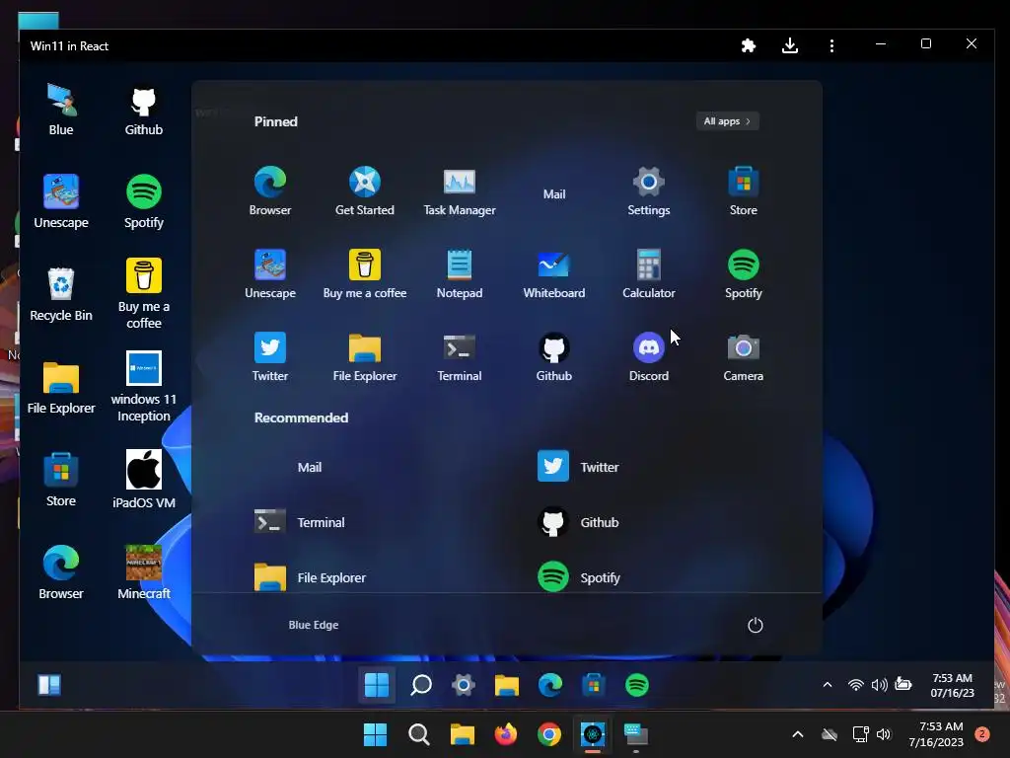The image size is (1010, 758).
Task: Select the Github desktop shortcut
Action: point(144,111)
